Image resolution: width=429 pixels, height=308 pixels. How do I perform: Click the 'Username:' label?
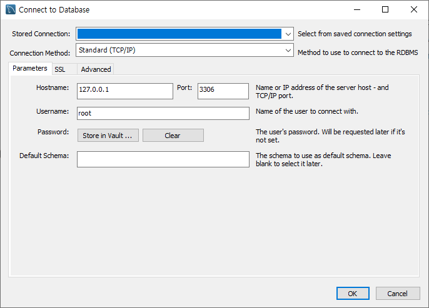(53, 111)
